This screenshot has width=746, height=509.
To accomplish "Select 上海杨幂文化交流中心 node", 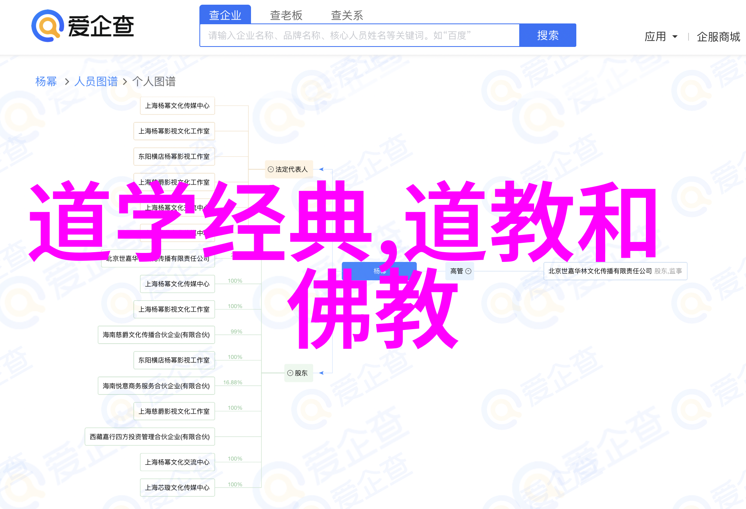I will tap(178, 462).
